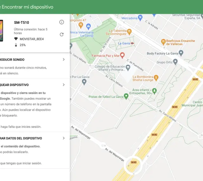This screenshot has height=181, width=203.
Task: Click the Grupo Ortiz map label
Action: [x=165, y=62]
